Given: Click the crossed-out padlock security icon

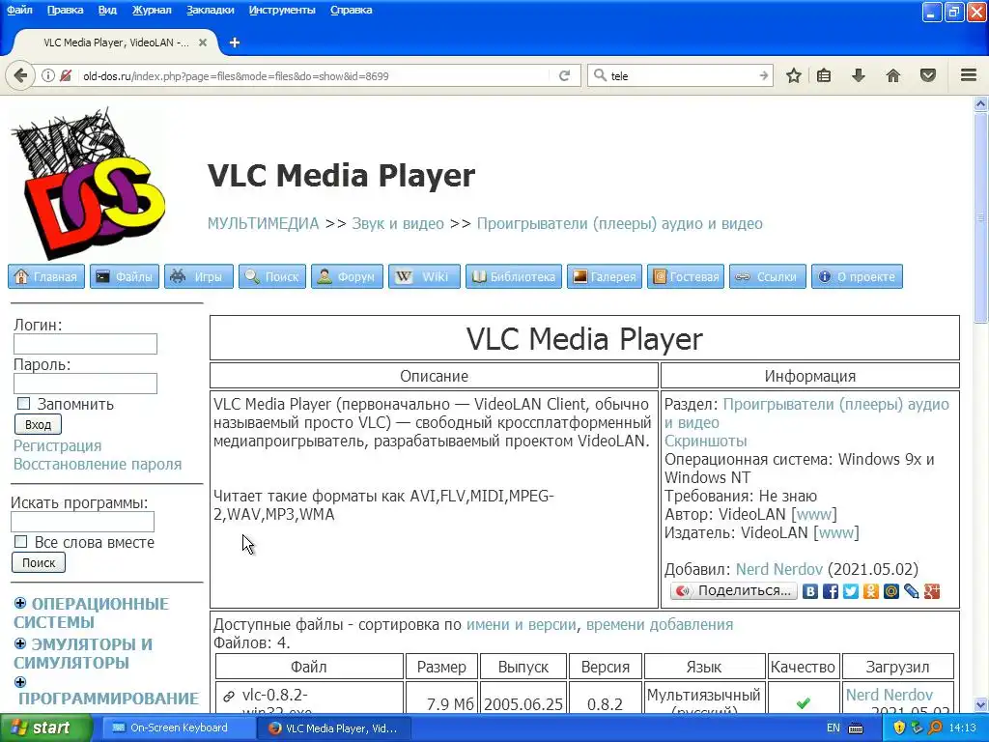Looking at the screenshot, I should pos(65,75).
